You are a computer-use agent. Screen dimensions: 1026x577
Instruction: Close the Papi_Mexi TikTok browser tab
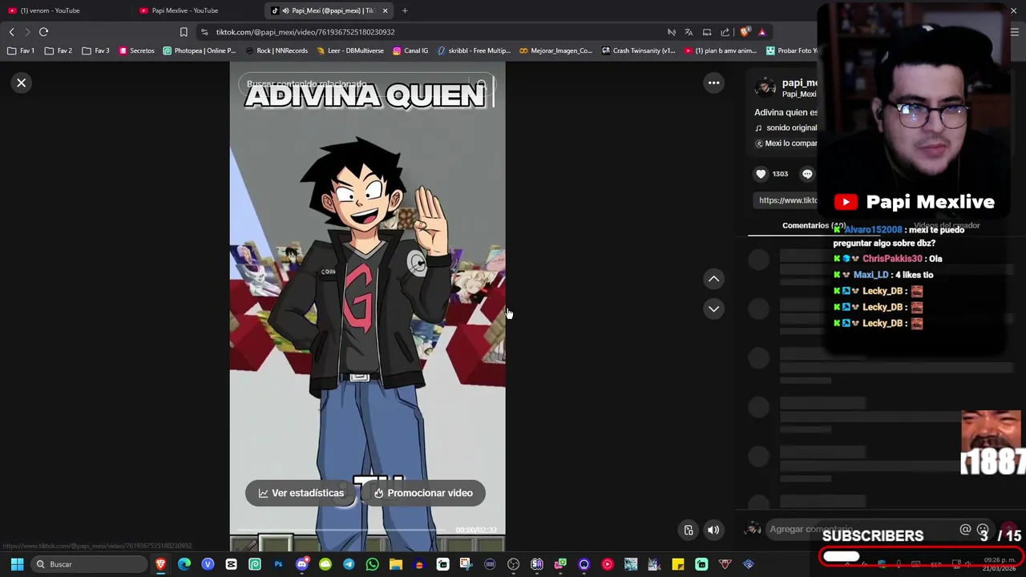coord(386,10)
